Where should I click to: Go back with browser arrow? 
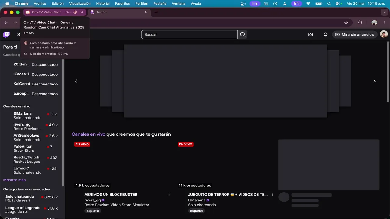click(x=6, y=23)
